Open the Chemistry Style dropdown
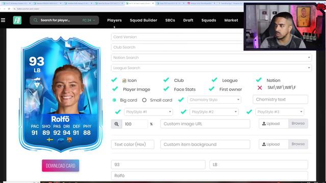The width and height of the screenshot is (326, 183). point(214,100)
